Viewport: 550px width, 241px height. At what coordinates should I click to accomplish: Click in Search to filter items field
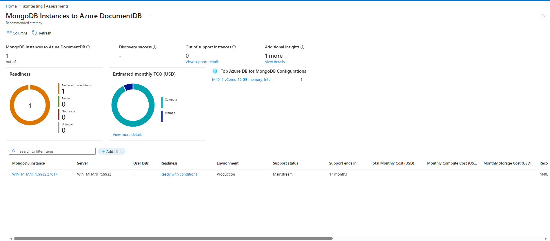point(52,151)
